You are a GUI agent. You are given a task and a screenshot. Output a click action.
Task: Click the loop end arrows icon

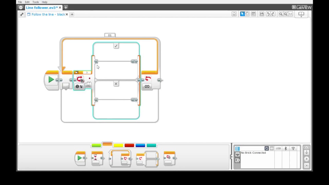148,79
